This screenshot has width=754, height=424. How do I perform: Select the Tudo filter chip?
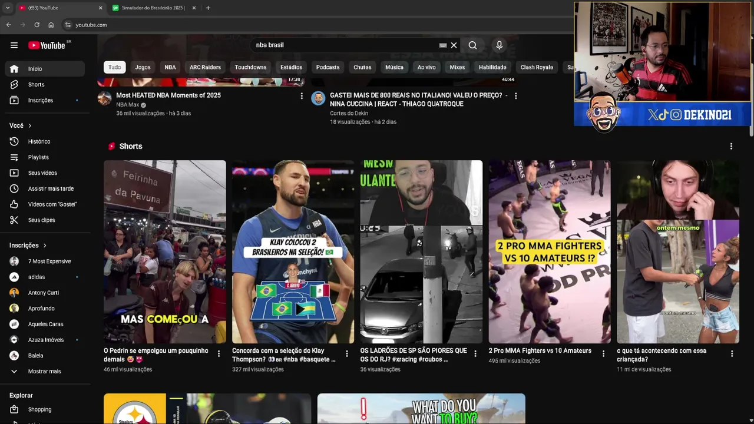point(115,67)
